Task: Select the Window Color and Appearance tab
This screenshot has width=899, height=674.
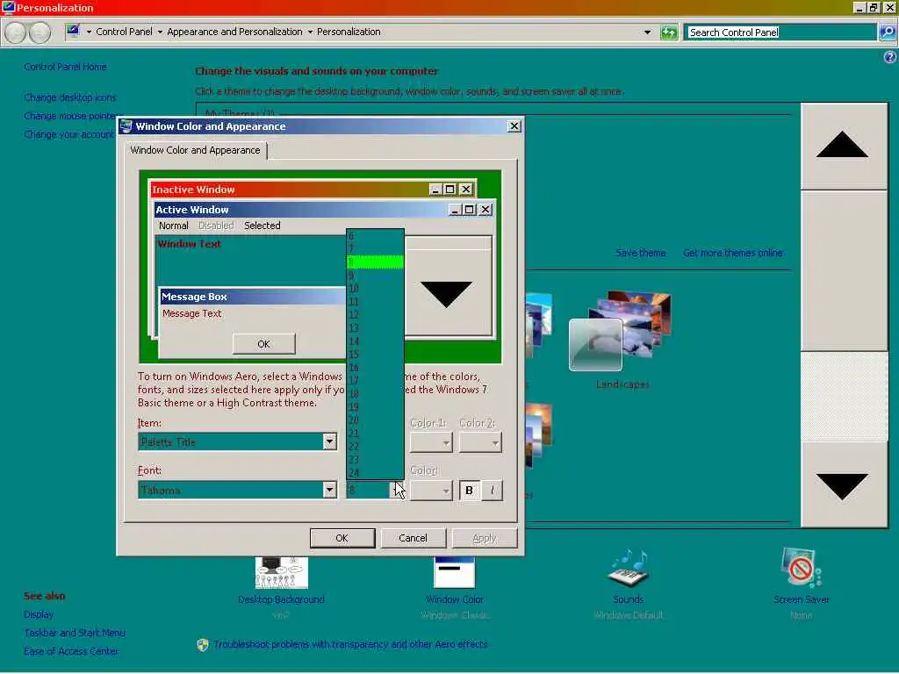Action: coord(195,150)
